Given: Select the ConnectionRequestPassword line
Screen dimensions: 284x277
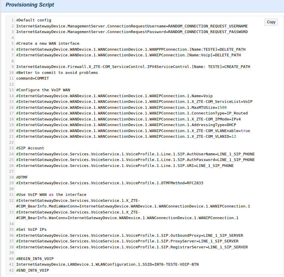Looking at the screenshot, I should point(132,32).
